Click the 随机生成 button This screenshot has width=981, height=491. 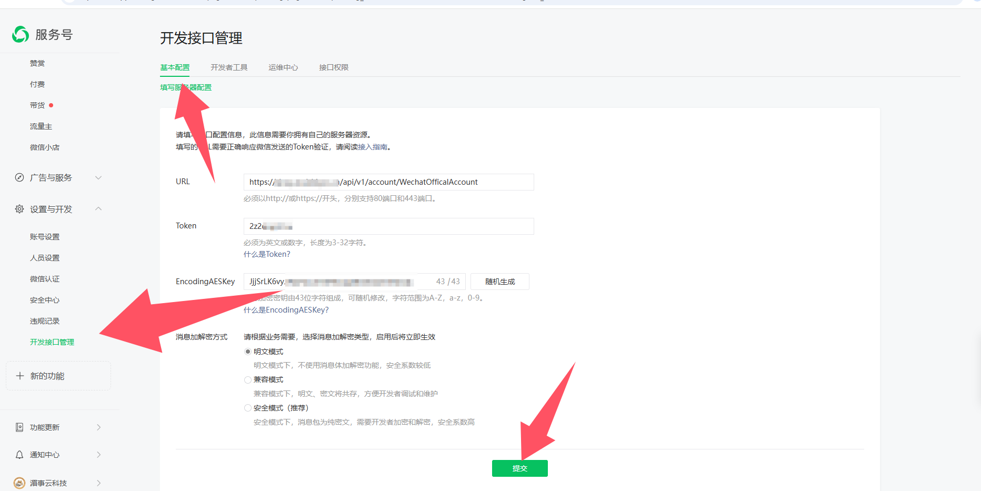[499, 282]
